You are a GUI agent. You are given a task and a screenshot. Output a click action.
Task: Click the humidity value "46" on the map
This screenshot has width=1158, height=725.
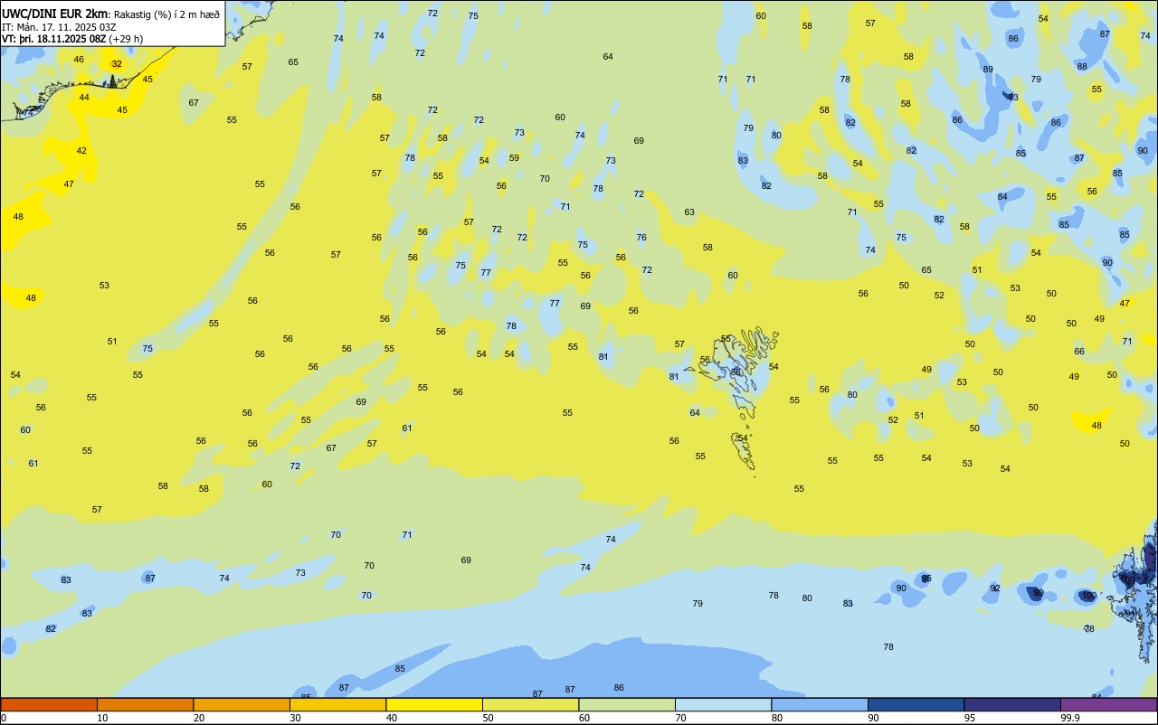coord(79,60)
